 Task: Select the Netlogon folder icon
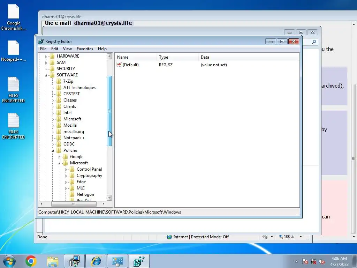point(72,194)
